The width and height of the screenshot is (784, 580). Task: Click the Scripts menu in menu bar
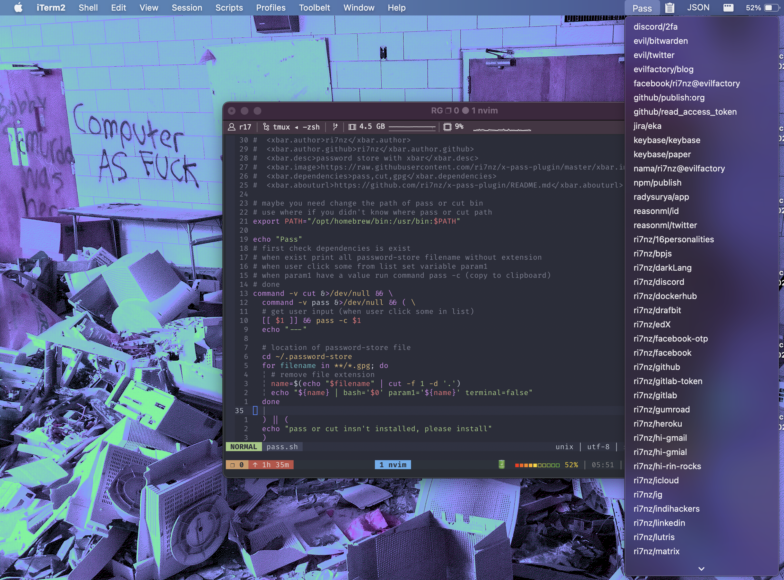click(229, 7)
